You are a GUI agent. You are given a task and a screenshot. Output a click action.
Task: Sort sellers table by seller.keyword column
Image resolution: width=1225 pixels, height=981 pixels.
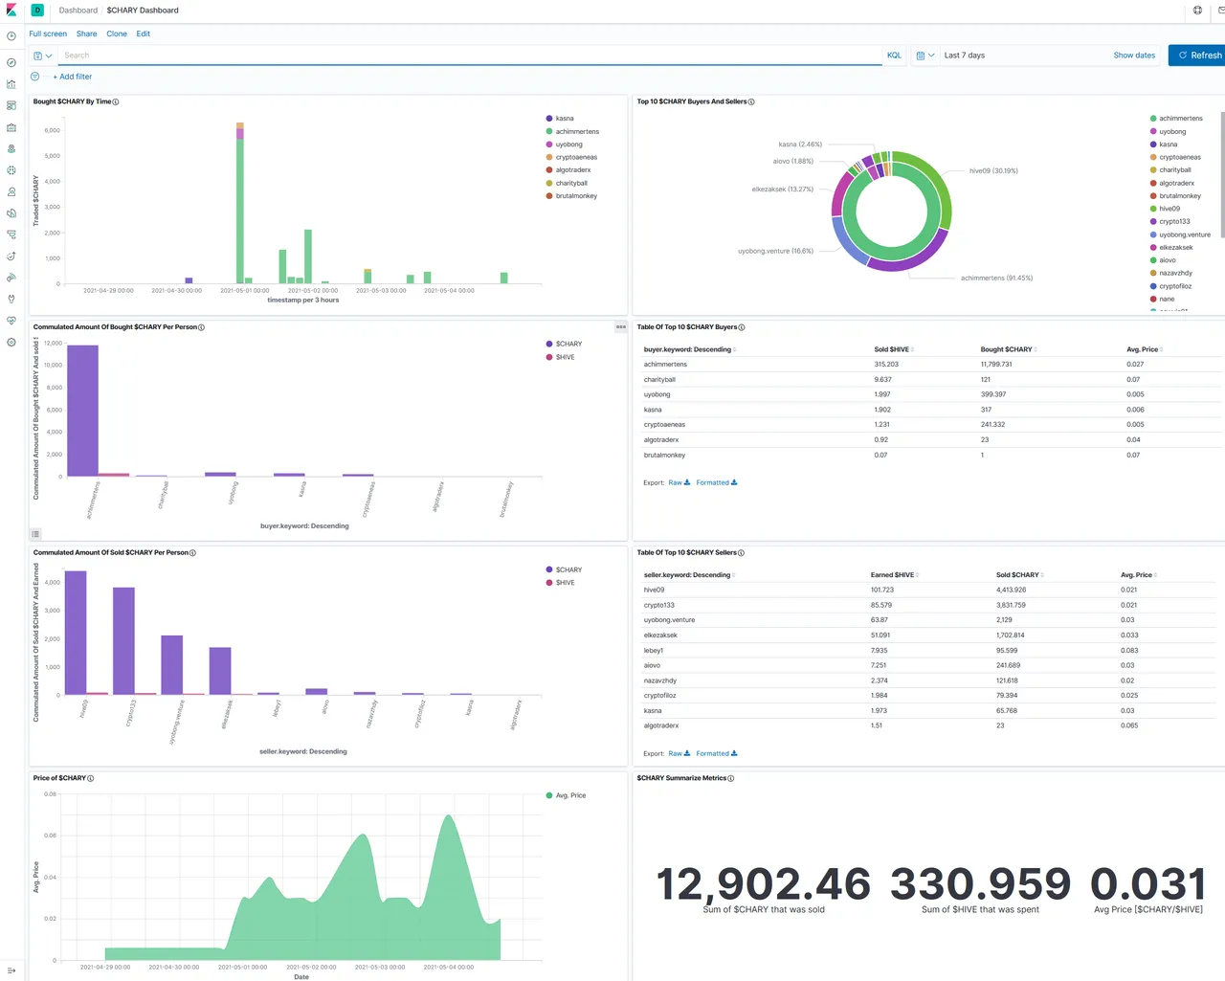tap(689, 575)
